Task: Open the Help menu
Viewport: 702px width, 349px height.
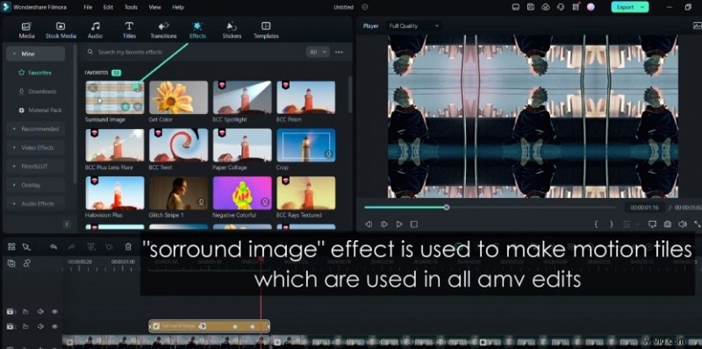Action: coord(178,7)
